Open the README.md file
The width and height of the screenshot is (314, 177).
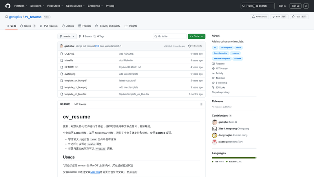71,67
